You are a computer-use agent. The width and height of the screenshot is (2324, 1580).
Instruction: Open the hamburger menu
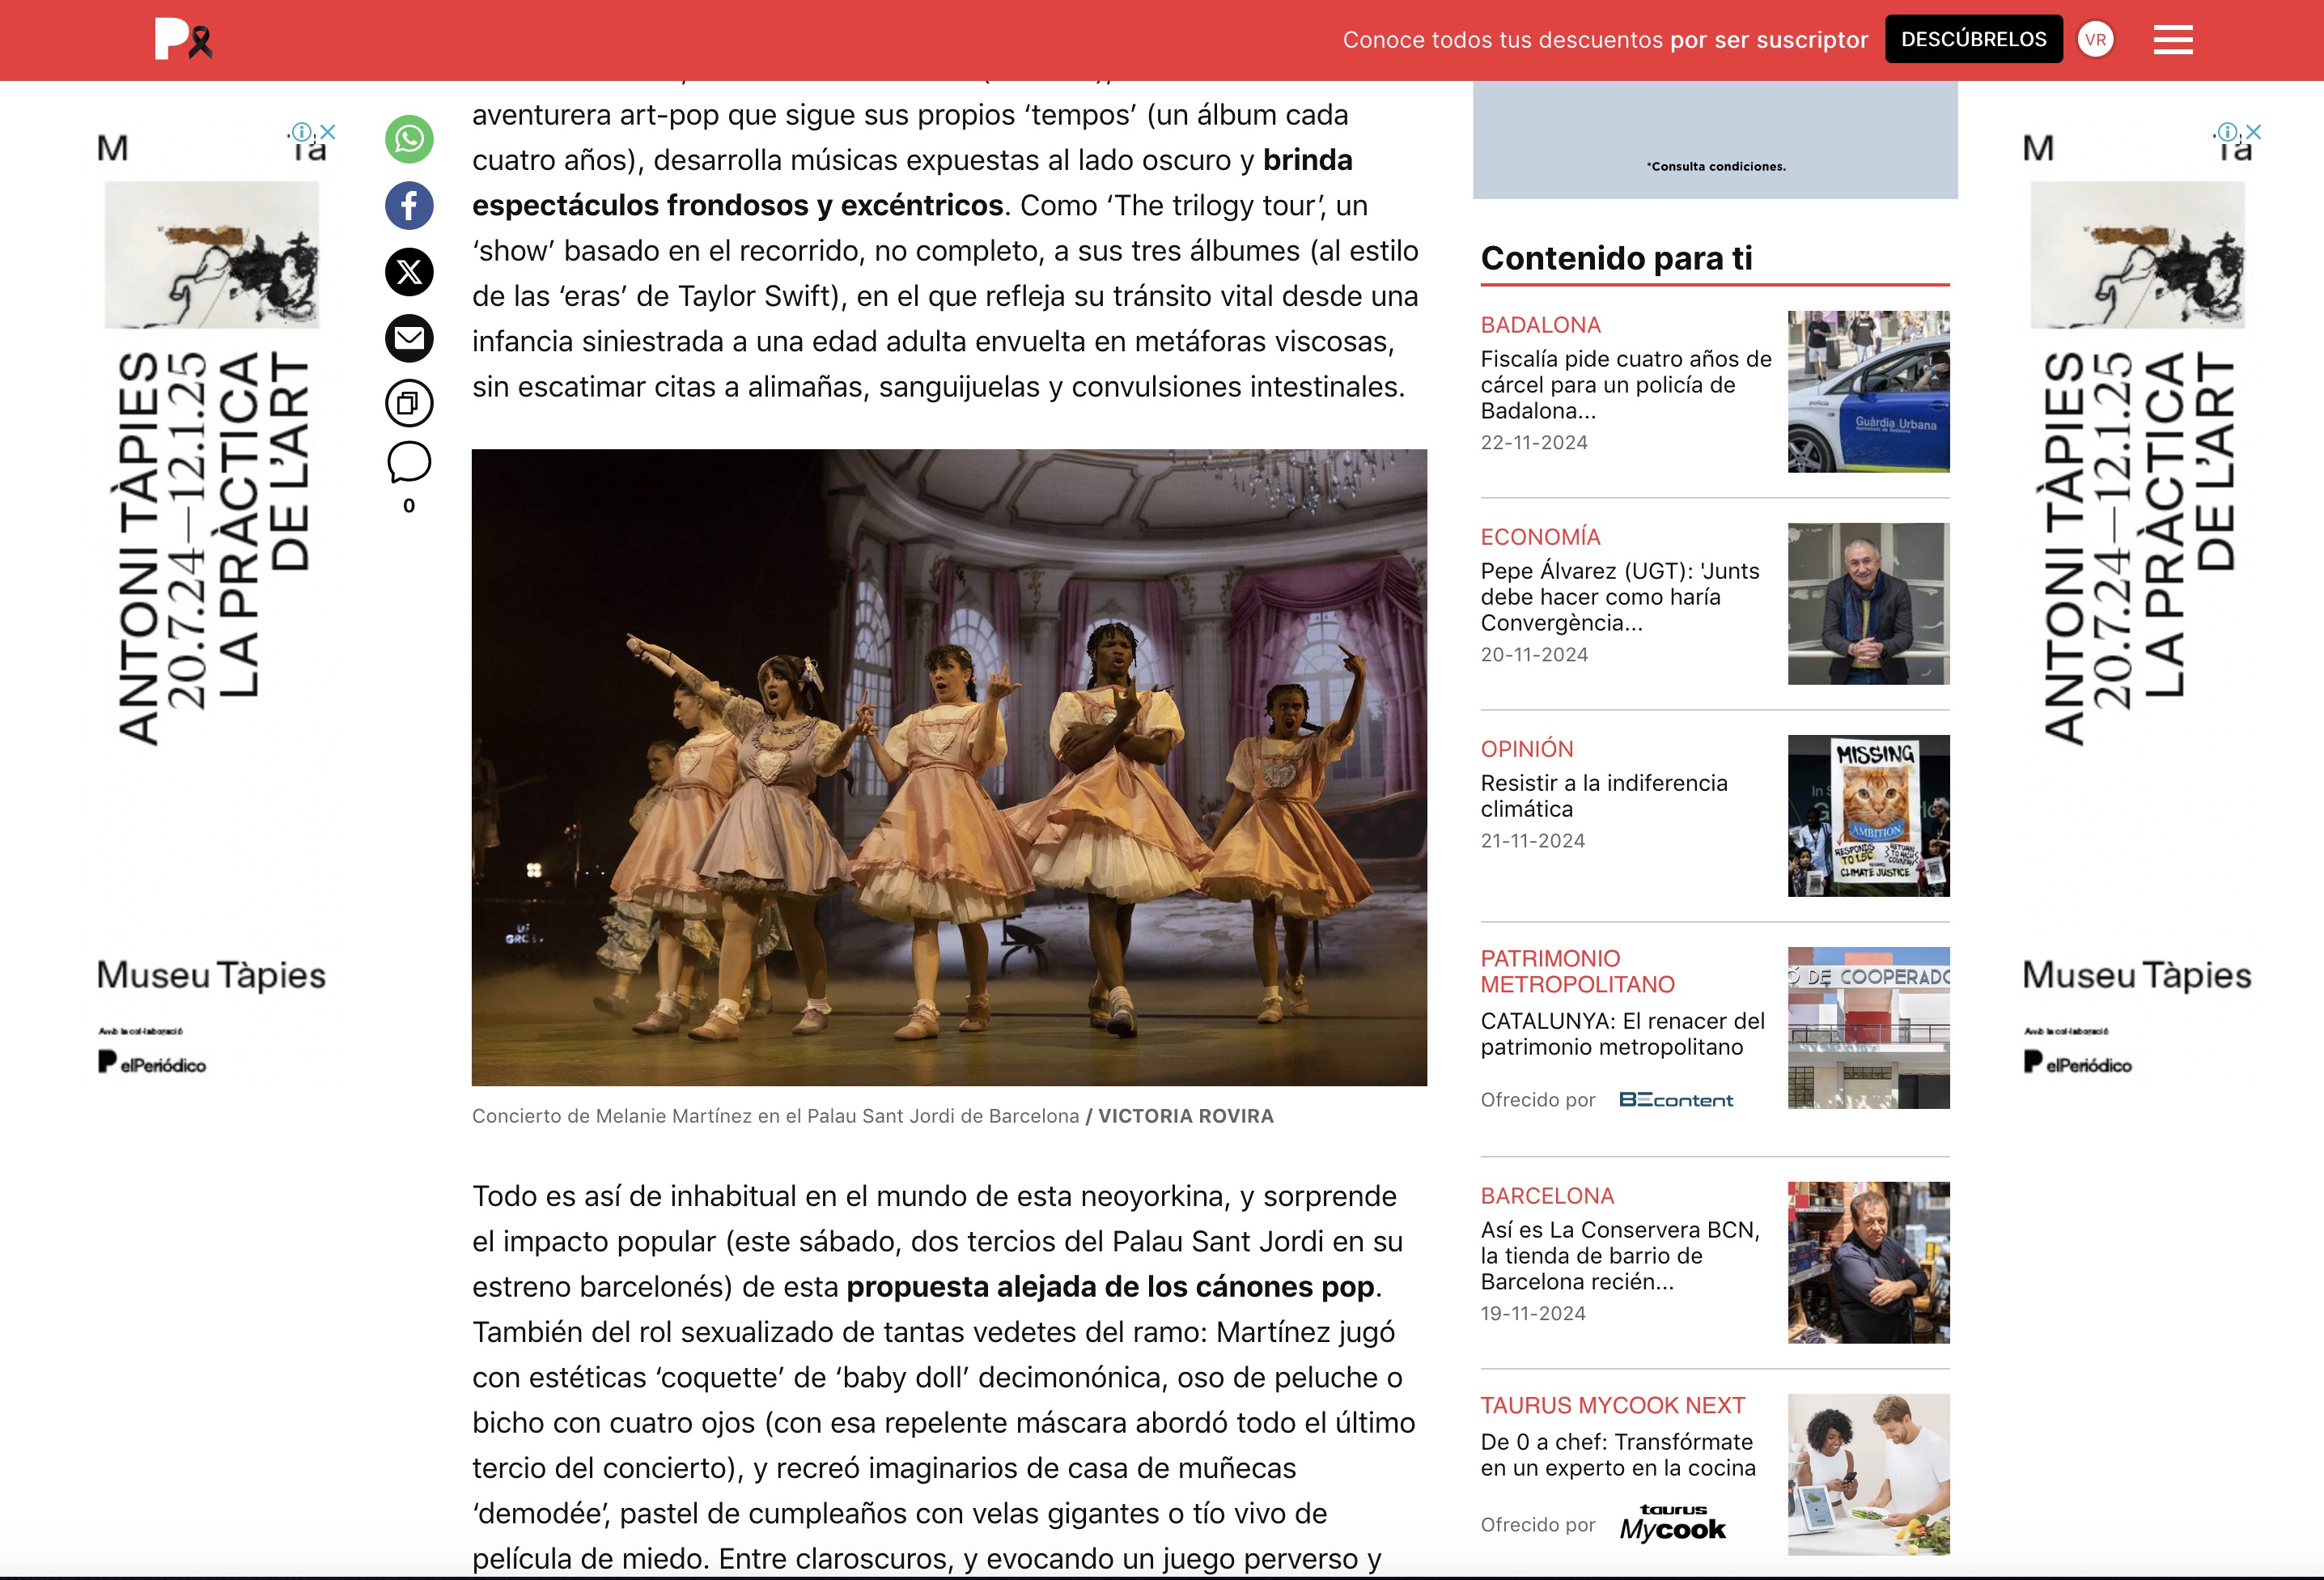tap(2172, 40)
